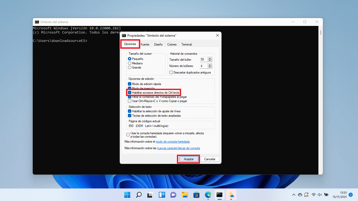
Task: Decrease Tamaño del búfer with down arrow
Action: tap(210, 61)
